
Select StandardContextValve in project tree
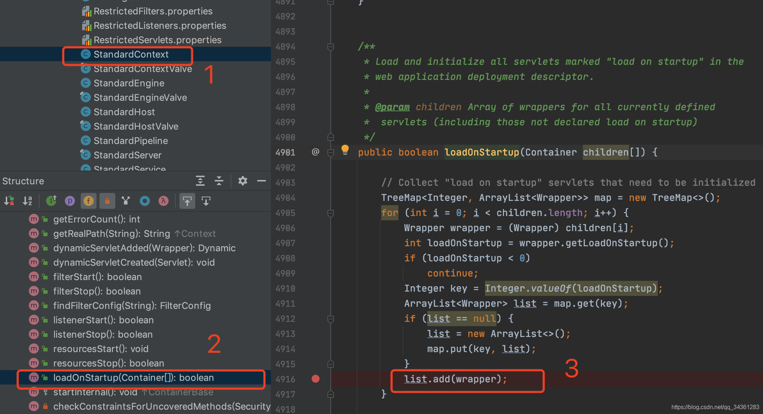point(143,69)
